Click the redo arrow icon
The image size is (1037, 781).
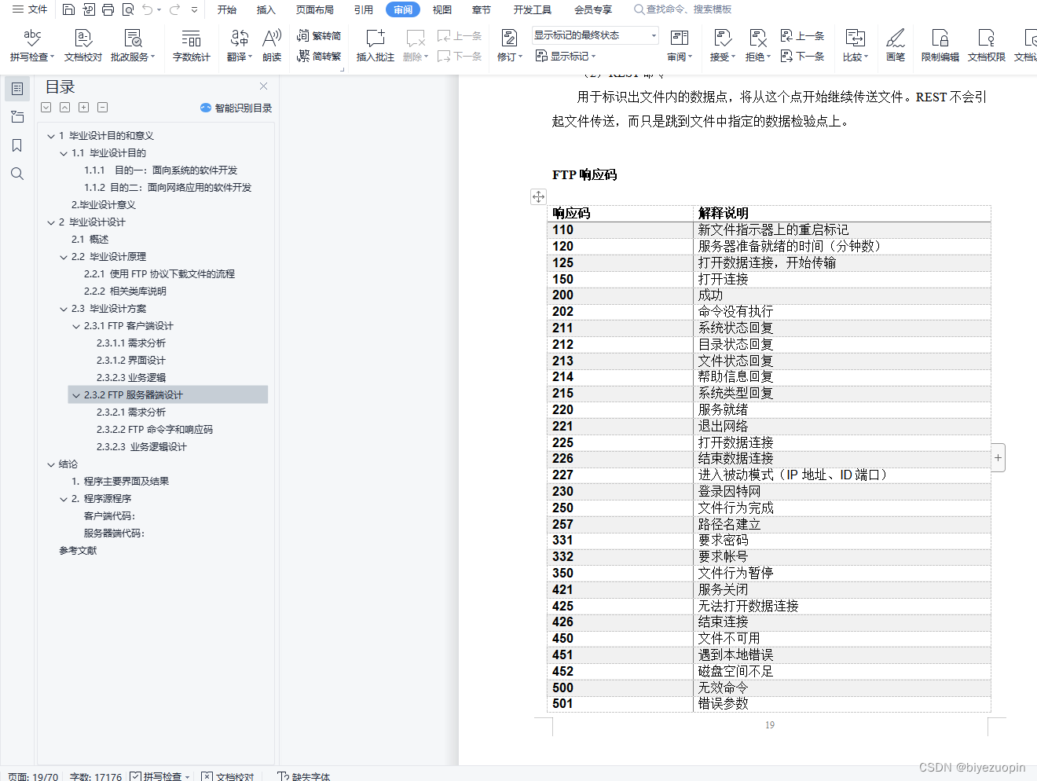pos(174,9)
